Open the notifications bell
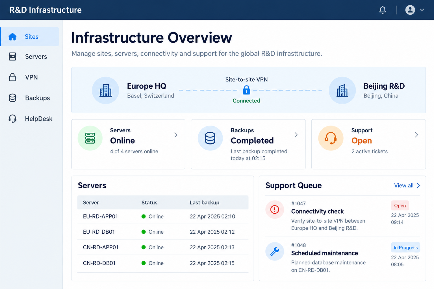The image size is (434, 289). 383,10
